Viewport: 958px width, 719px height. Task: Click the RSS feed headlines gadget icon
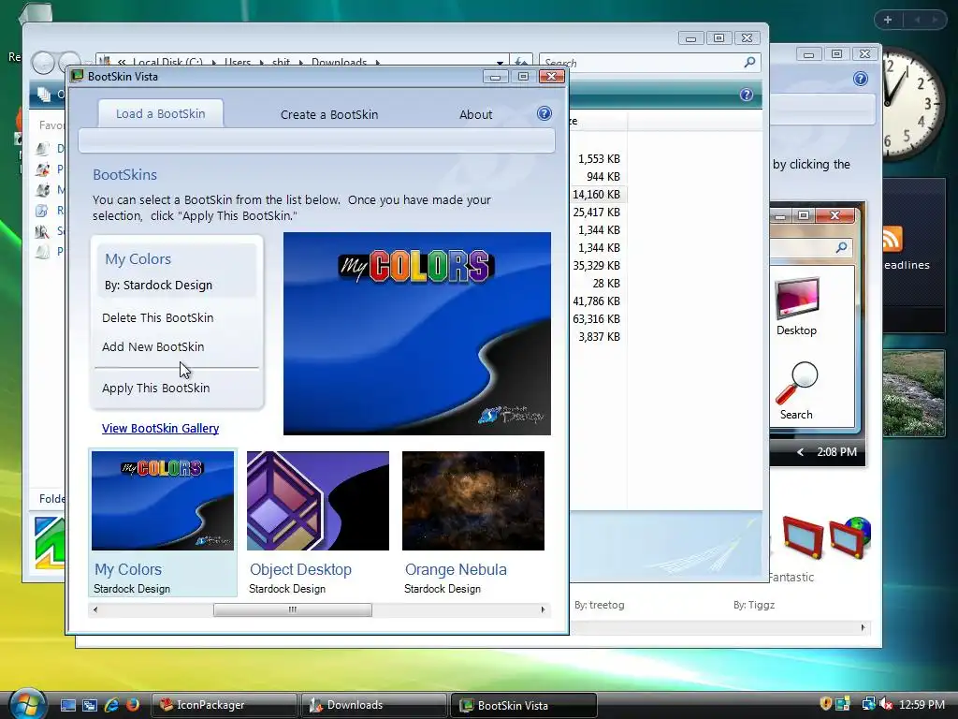pyautogui.click(x=892, y=239)
